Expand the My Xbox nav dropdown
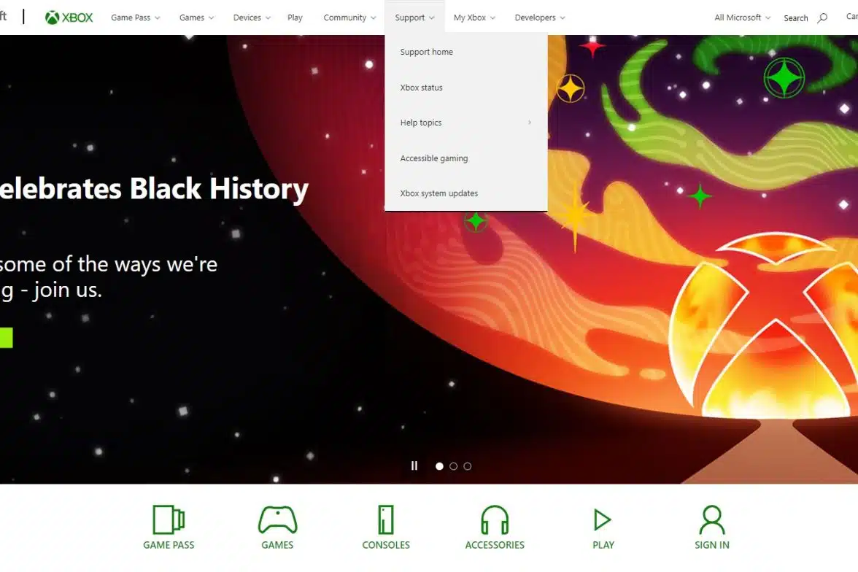Screen dimensions: 858x572 [x=474, y=18]
